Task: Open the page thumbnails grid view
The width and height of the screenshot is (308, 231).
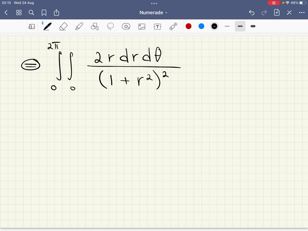Action: (x=19, y=13)
